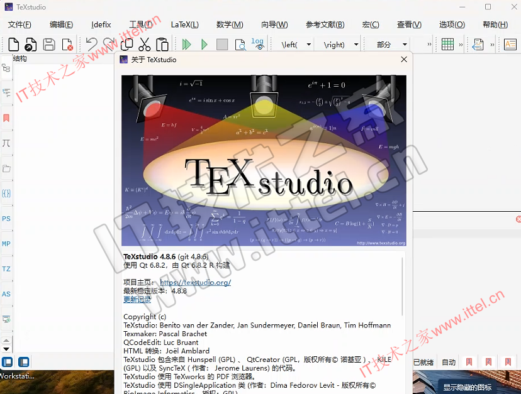Toggle the side panel visibility button
This screenshot has width=521, height=394.
coord(8,362)
